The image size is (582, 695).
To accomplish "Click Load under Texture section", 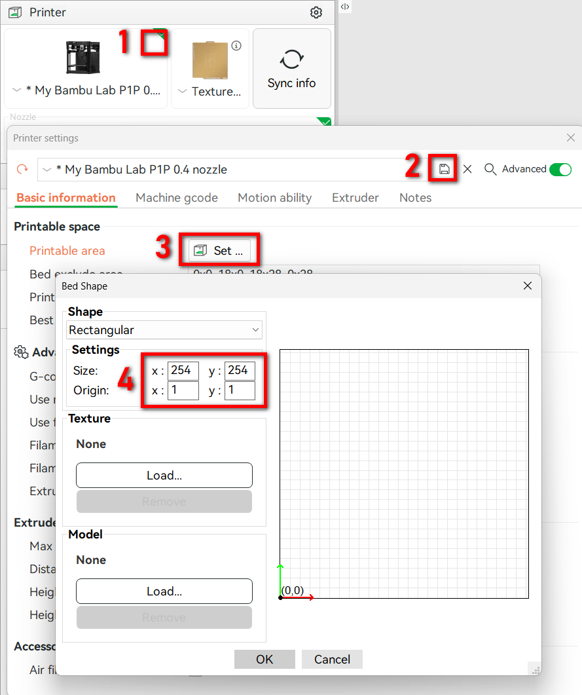I will point(164,476).
